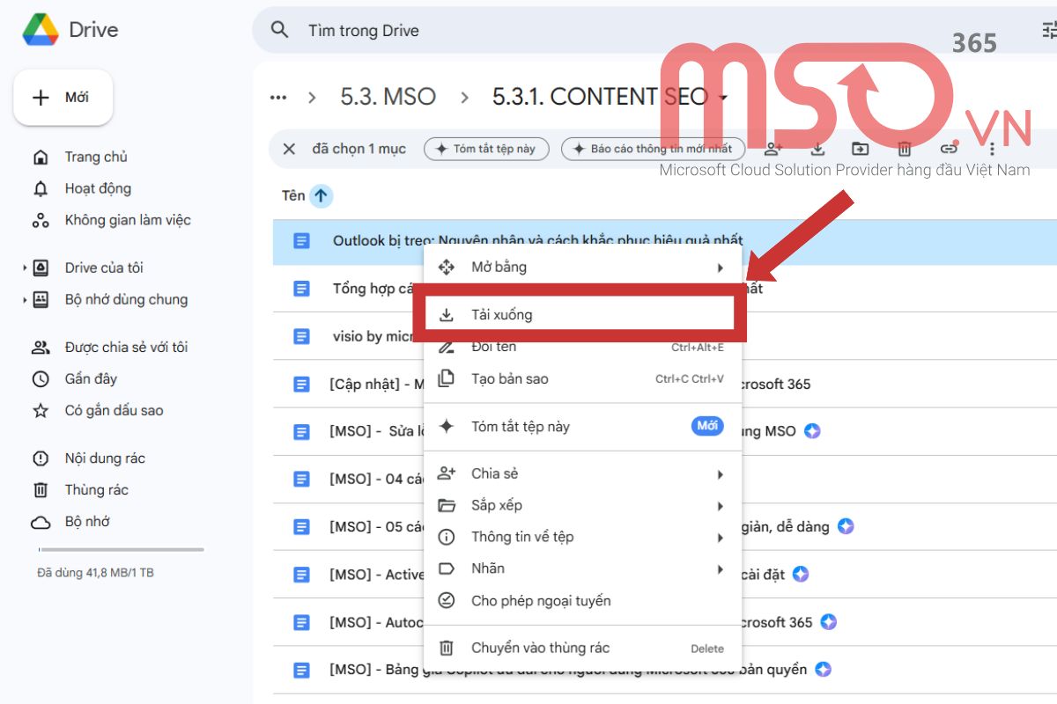
Task: Click Tên column header
Action: tap(293, 195)
